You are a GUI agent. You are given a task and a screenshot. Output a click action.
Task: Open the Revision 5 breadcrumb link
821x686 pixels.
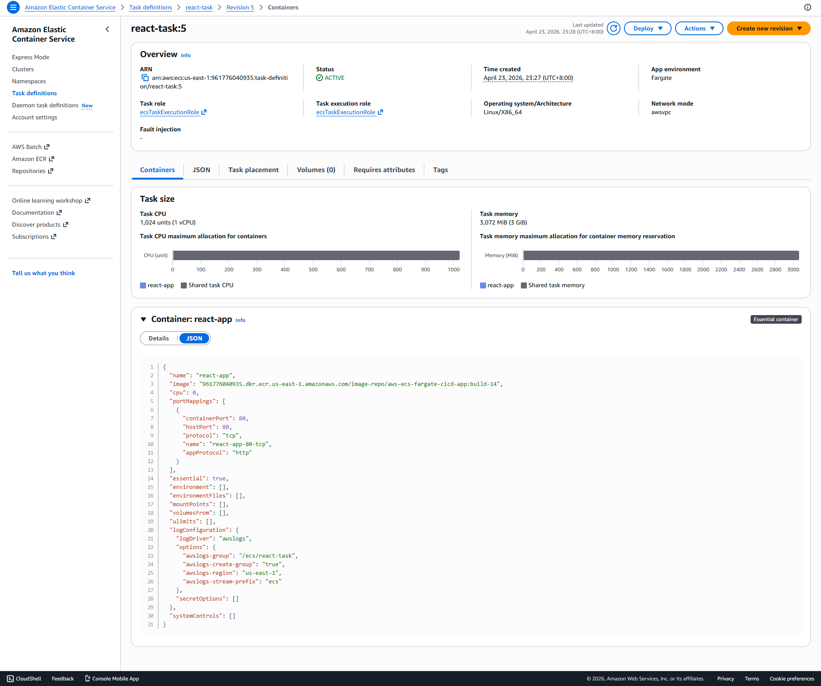tap(240, 7)
